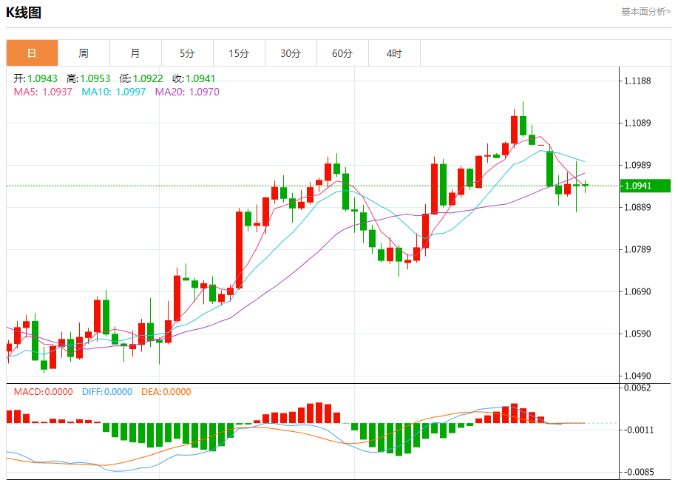Open the 60分 interval tab
678x480 pixels.
coord(342,53)
